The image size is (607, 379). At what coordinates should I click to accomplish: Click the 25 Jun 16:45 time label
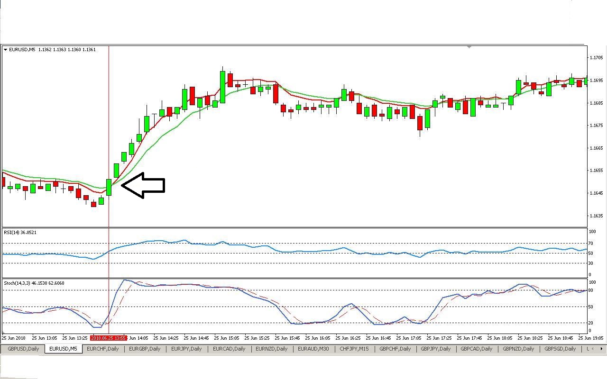click(x=378, y=338)
